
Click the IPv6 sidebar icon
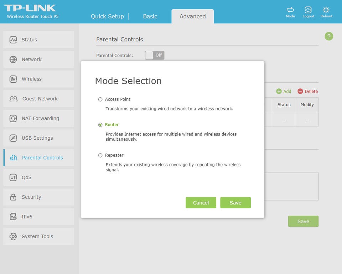13,217
